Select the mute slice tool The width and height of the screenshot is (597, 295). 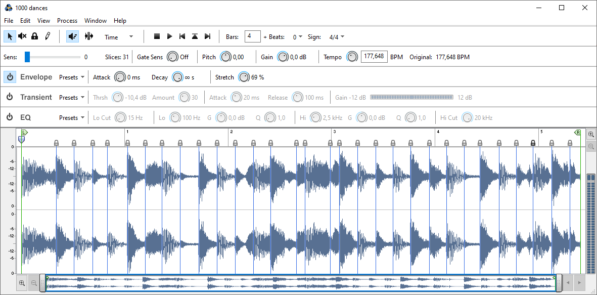[x=22, y=36]
